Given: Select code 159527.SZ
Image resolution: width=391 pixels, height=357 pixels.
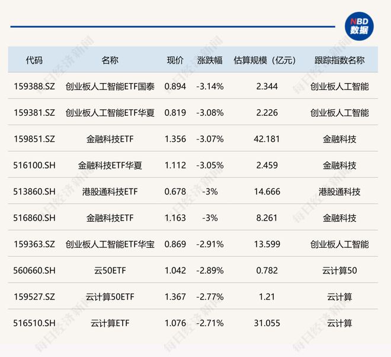Looking at the screenshot, I should tap(34, 297).
